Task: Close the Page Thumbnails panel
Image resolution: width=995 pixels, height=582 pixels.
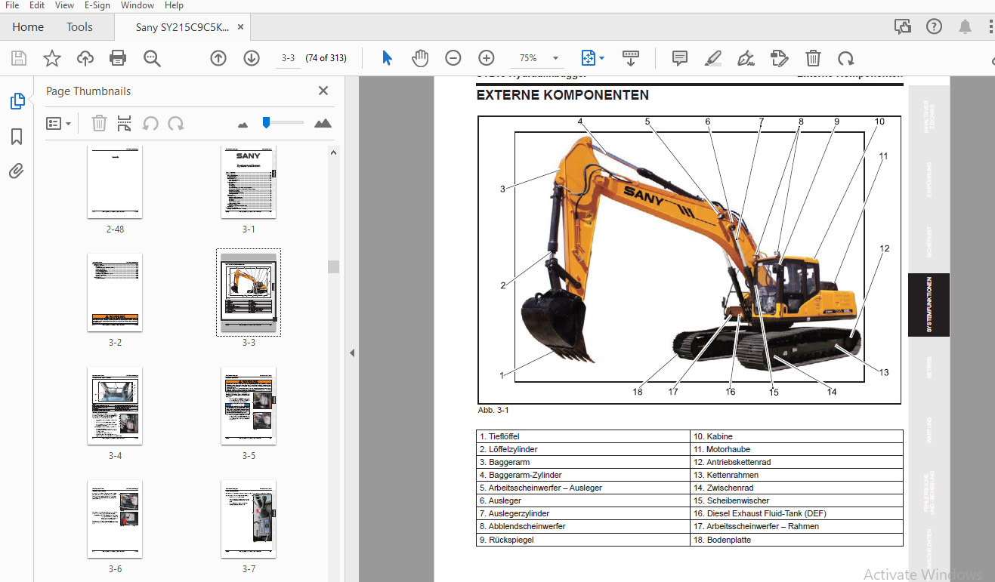Action: (323, 91)
